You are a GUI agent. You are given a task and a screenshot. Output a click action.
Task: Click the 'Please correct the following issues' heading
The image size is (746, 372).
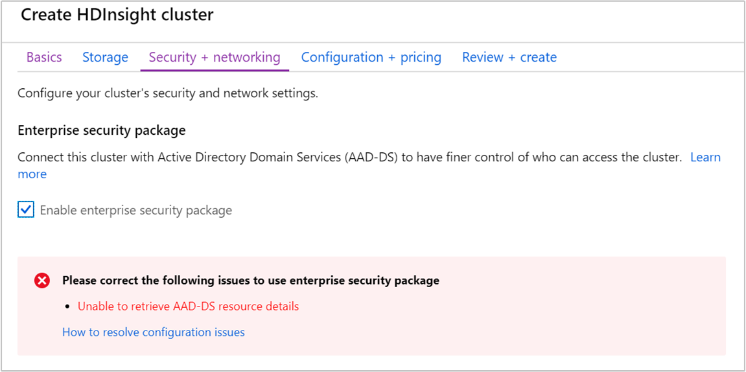coord(250,281)
